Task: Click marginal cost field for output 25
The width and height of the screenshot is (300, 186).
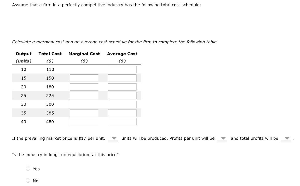Action: coord(84,96)
